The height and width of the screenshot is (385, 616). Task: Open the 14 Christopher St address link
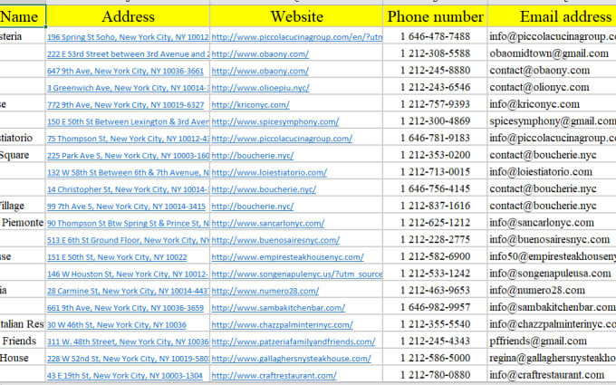(128, 189)
